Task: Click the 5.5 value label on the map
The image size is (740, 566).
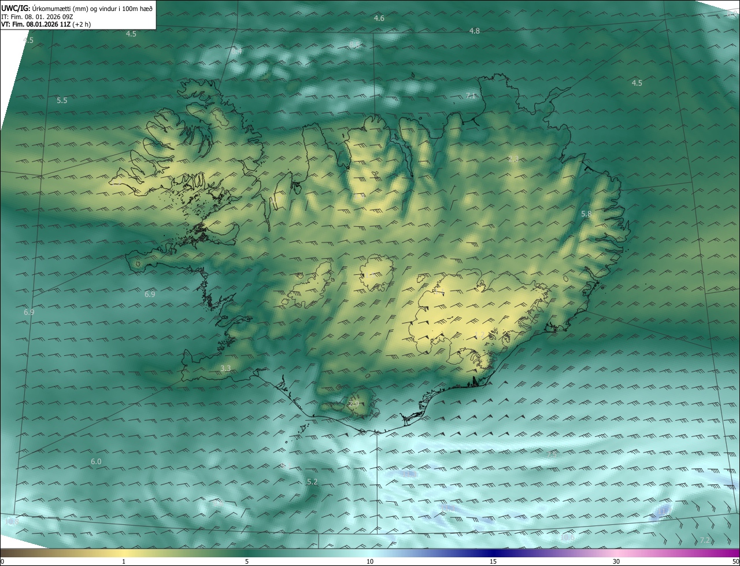Action: [x=62, y=100]
